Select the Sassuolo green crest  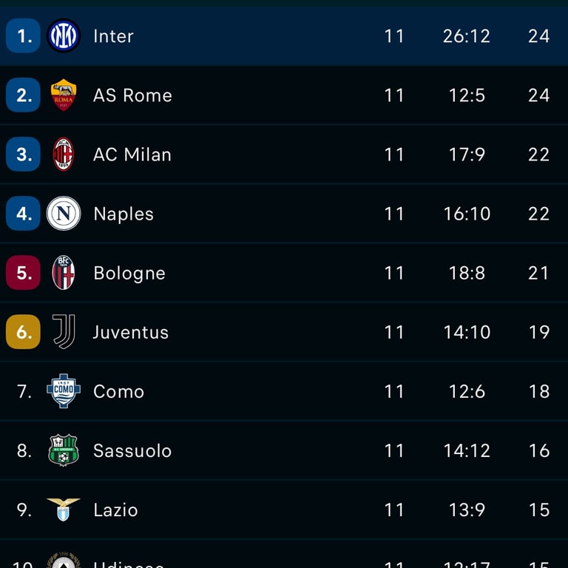click(x=64, y=450)
